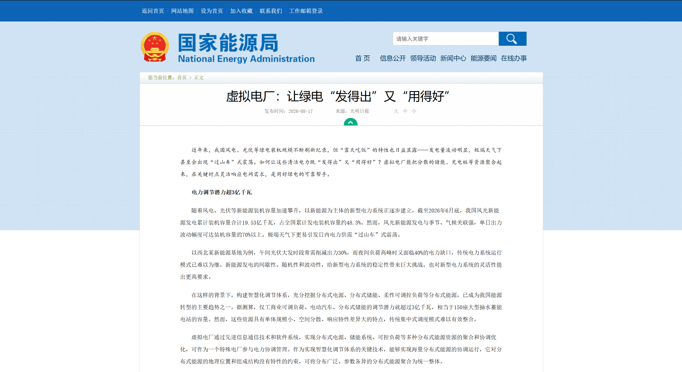Image resolution: width=682 pixels, height=372 pixels.
Task: Set font size to 大
Action: pyautogui.click(x=396, y=111)
